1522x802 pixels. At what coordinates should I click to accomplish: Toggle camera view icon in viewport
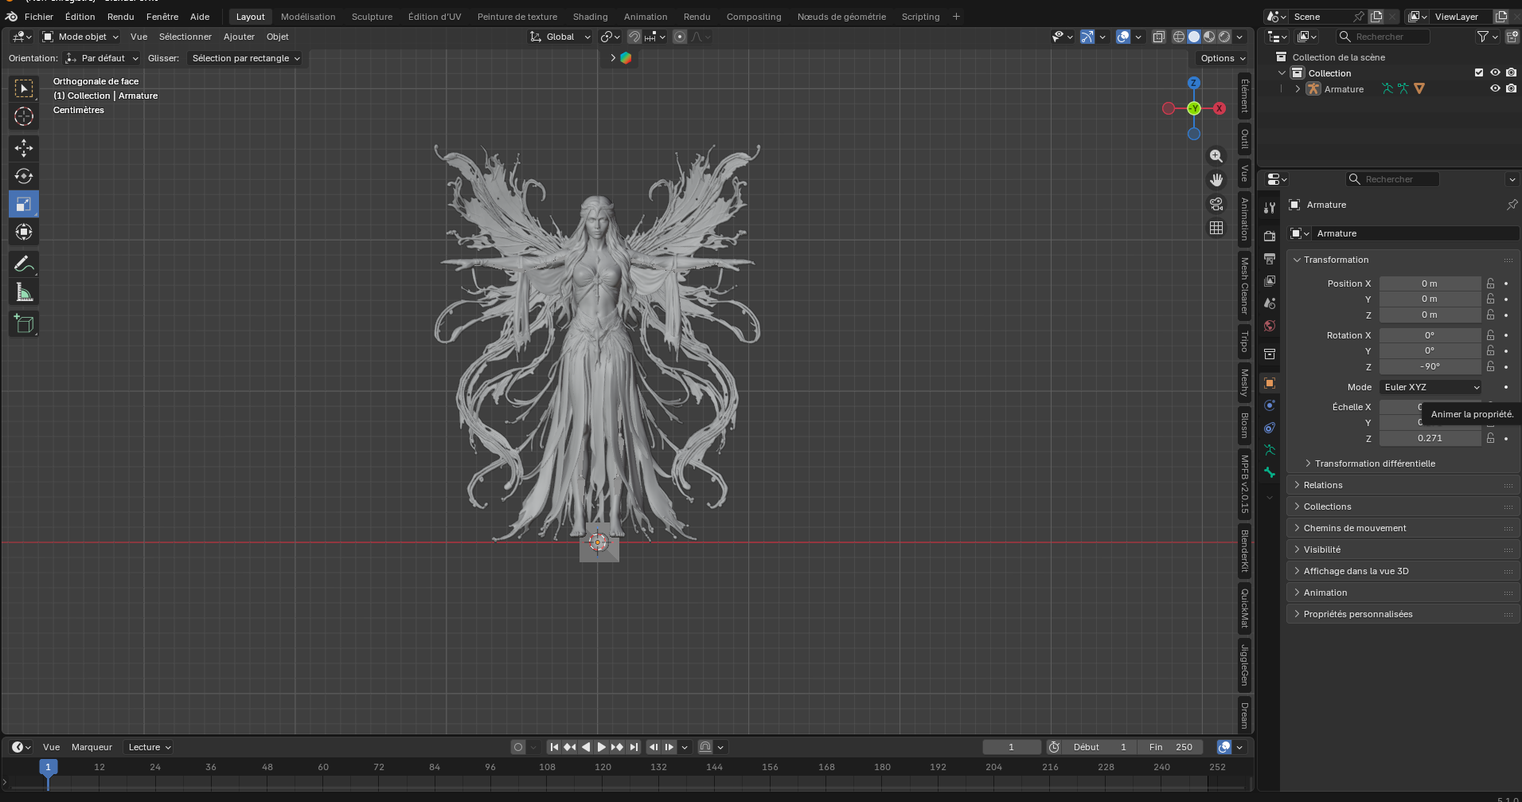click(1216, 204)
